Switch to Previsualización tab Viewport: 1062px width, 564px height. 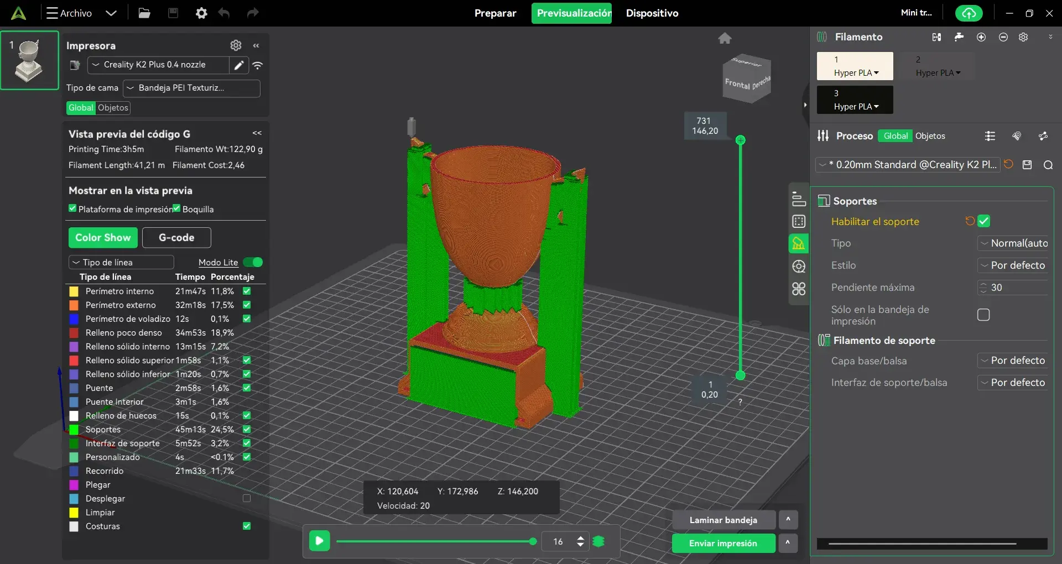[x=572, y=13]
